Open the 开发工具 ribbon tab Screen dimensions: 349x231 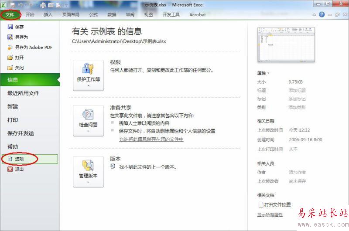point(171,15)
